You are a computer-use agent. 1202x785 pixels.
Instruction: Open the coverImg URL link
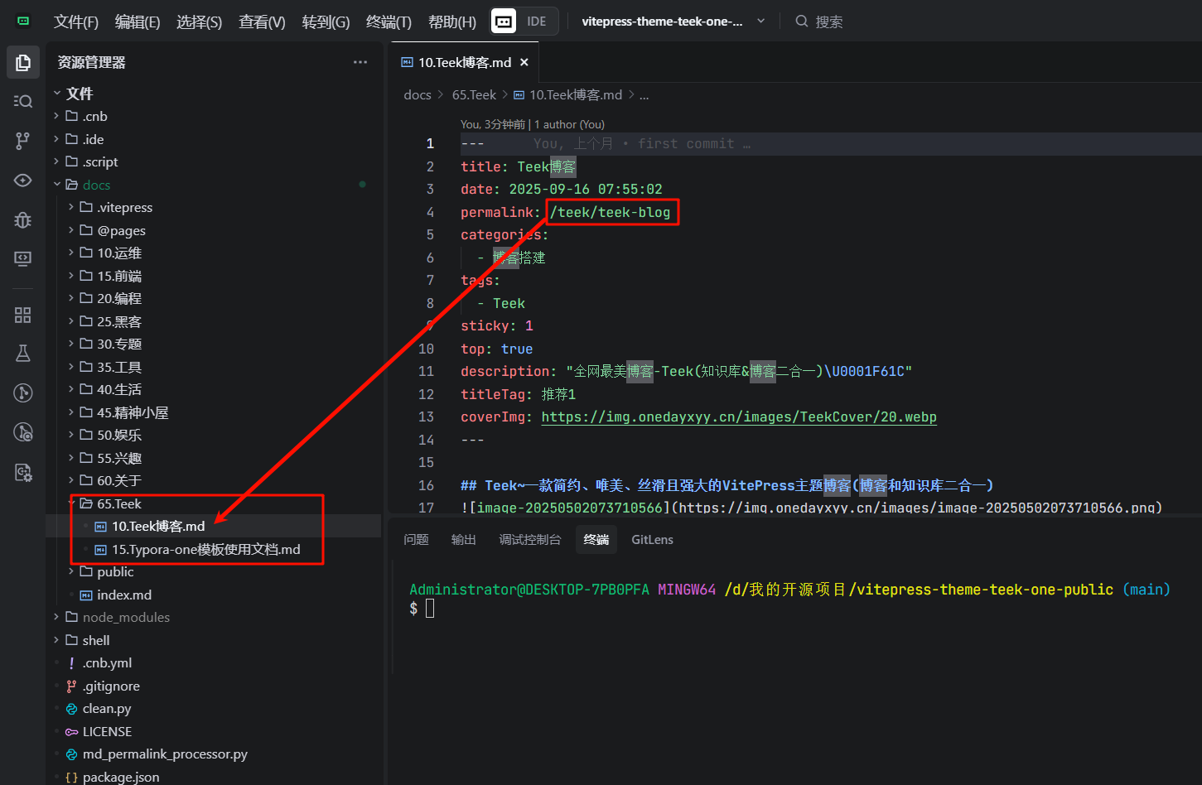tap(738, 417)
